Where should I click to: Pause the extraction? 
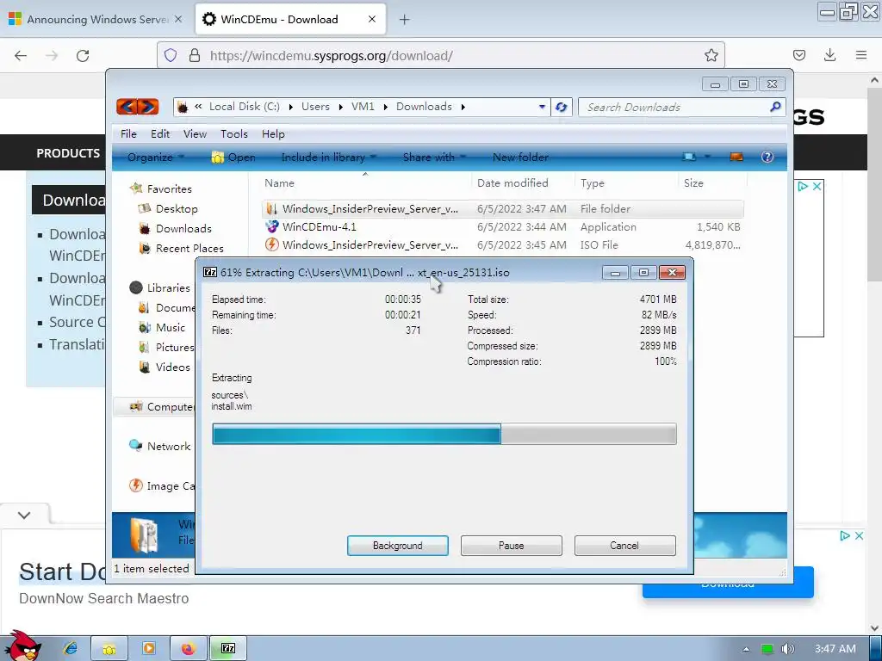point(511,545)
